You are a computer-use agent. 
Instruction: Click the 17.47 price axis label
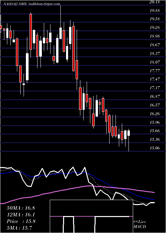[x=155, y=79]
